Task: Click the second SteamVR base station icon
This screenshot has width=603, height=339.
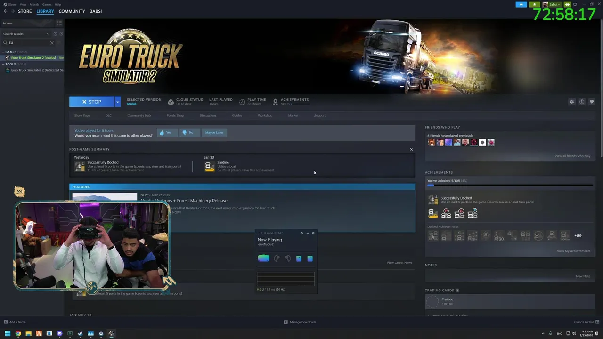Action: coord(310,258)
